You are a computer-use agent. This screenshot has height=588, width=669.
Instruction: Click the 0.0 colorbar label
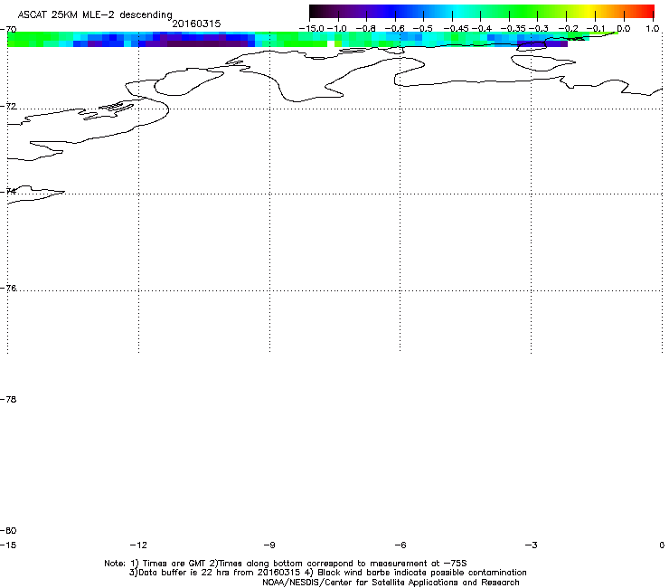coord(624,29)
